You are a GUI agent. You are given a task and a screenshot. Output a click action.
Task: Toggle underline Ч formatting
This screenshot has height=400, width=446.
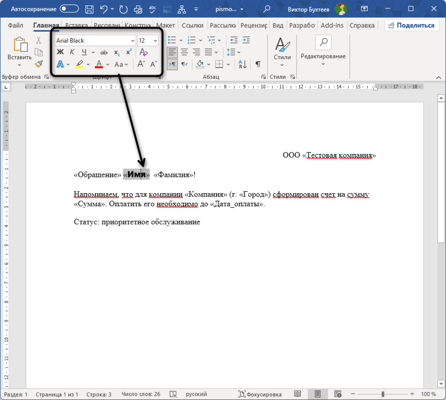click(84, 52)
